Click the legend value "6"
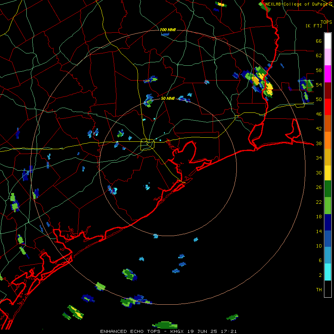Viewport: 334px width, 334px height. coord(320,261)
